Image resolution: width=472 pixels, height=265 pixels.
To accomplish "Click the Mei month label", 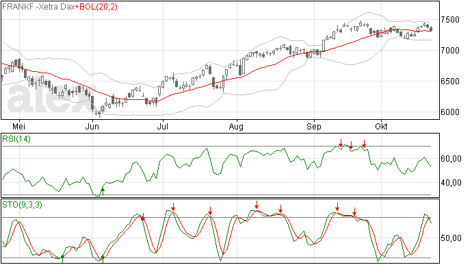I will click(18, 126).
